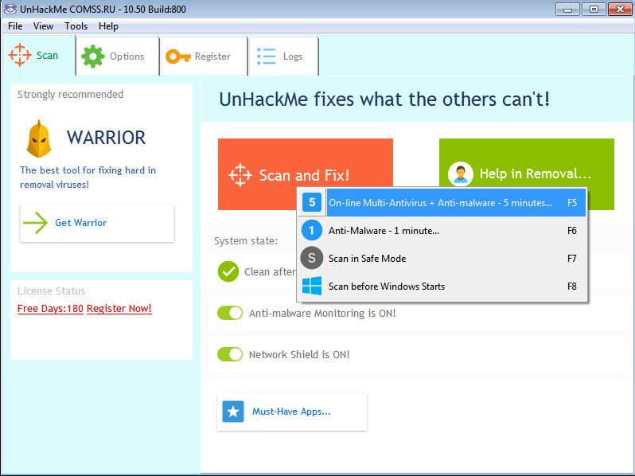This screenshot has height=476, width=635.
Task: Click the white crosshair in Scan and Fix
Action: pyautogui.click(x=240, y=175)
